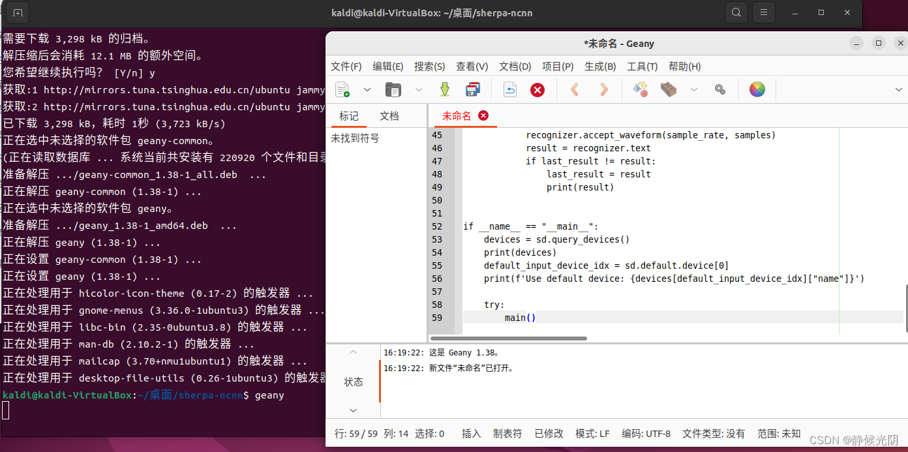Run the program with gears icon
This screenshot has width=908, height=452.
[x=720, y=89]
